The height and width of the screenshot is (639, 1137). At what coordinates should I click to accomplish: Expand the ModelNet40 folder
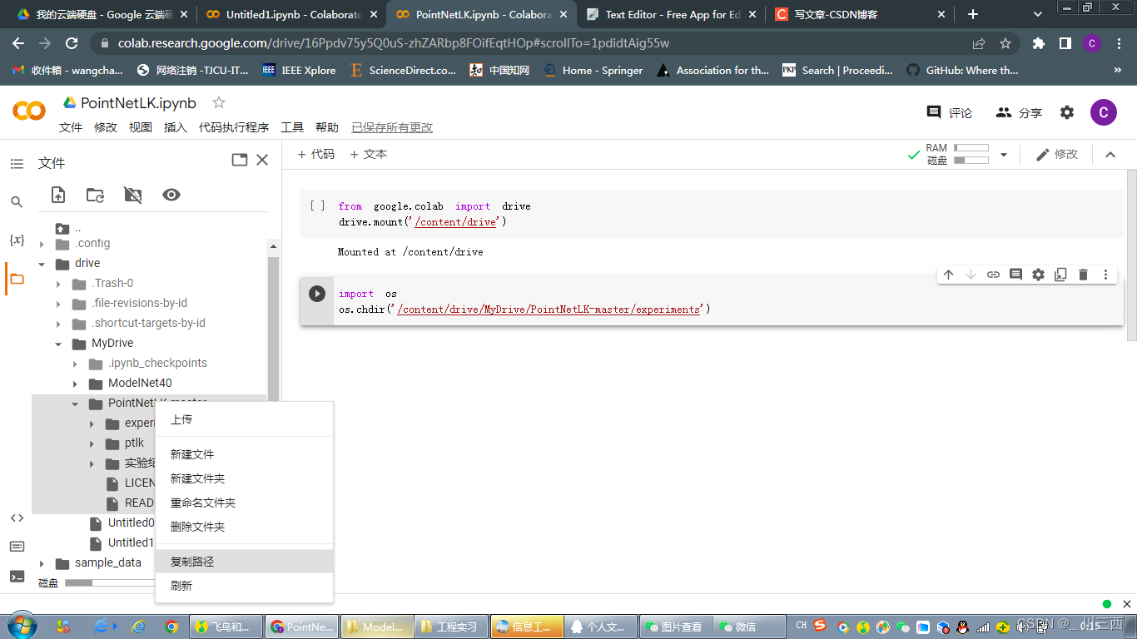click(75, 384)
